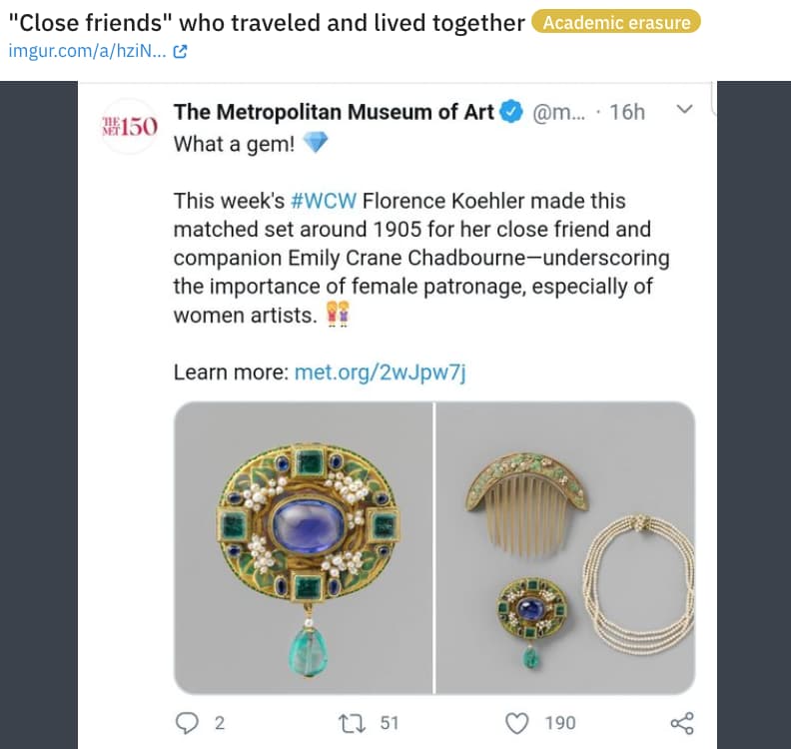Expand the tweet options chevron

684,110
